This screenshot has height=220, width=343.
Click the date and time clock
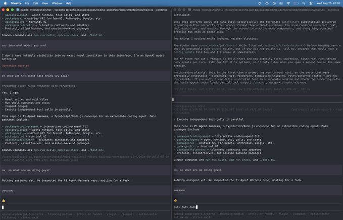point(328,3)
